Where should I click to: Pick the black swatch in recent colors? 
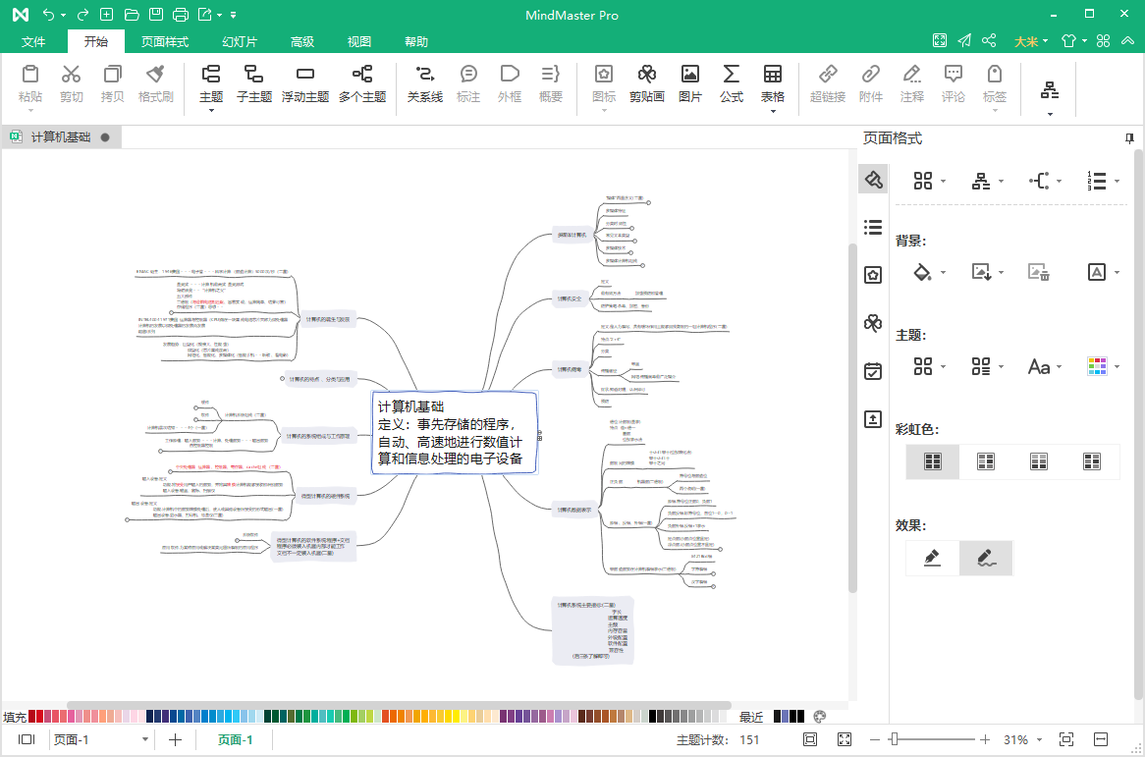pyautogui.click(x=800, y=716)
